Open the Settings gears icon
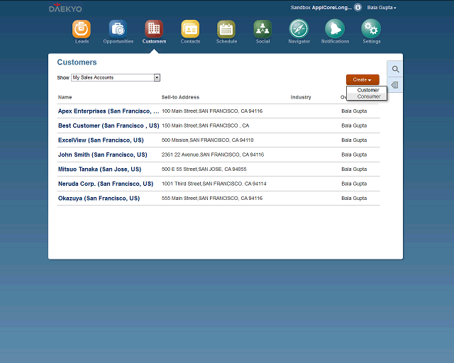This screenshot has width=454, height=363. (x=371, y=28)
